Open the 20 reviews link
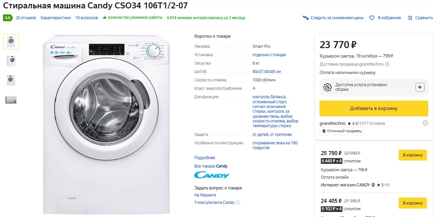Screen dimensions: 435x217 [x=26, y=18]
